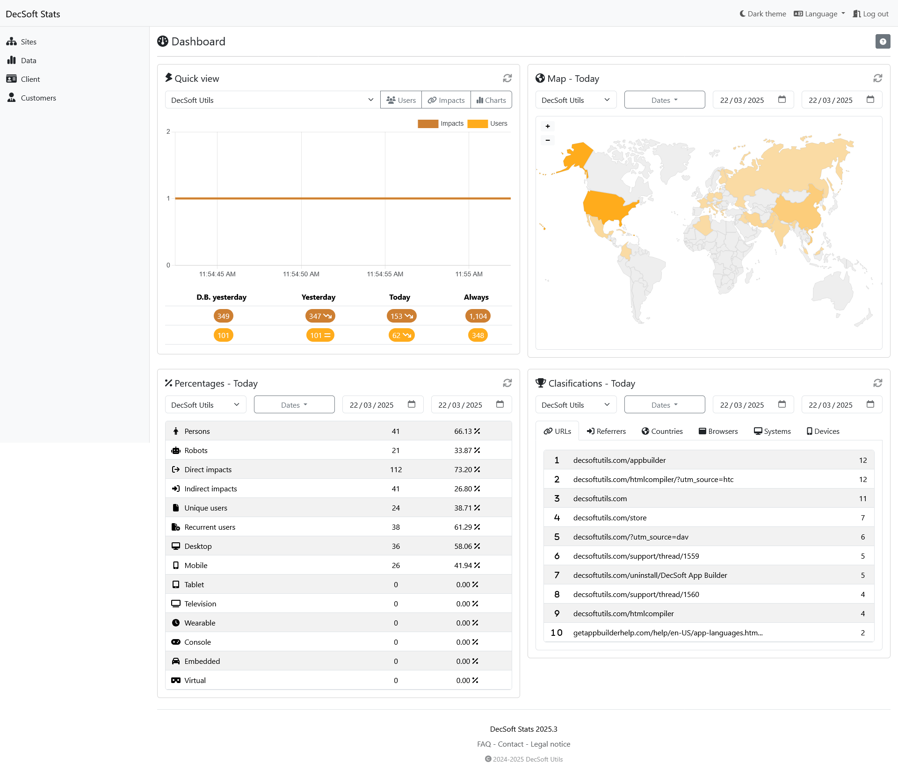Click the Map panel refresh icon
898x777 pixels.
(877, 78)
